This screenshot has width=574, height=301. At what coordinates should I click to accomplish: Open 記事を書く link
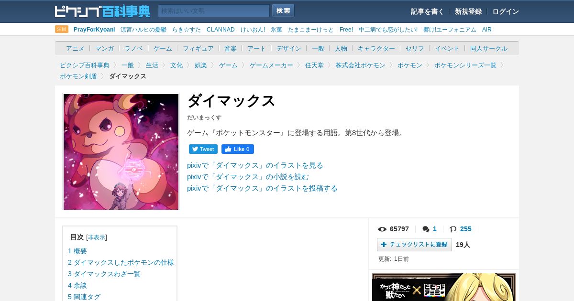427,11
